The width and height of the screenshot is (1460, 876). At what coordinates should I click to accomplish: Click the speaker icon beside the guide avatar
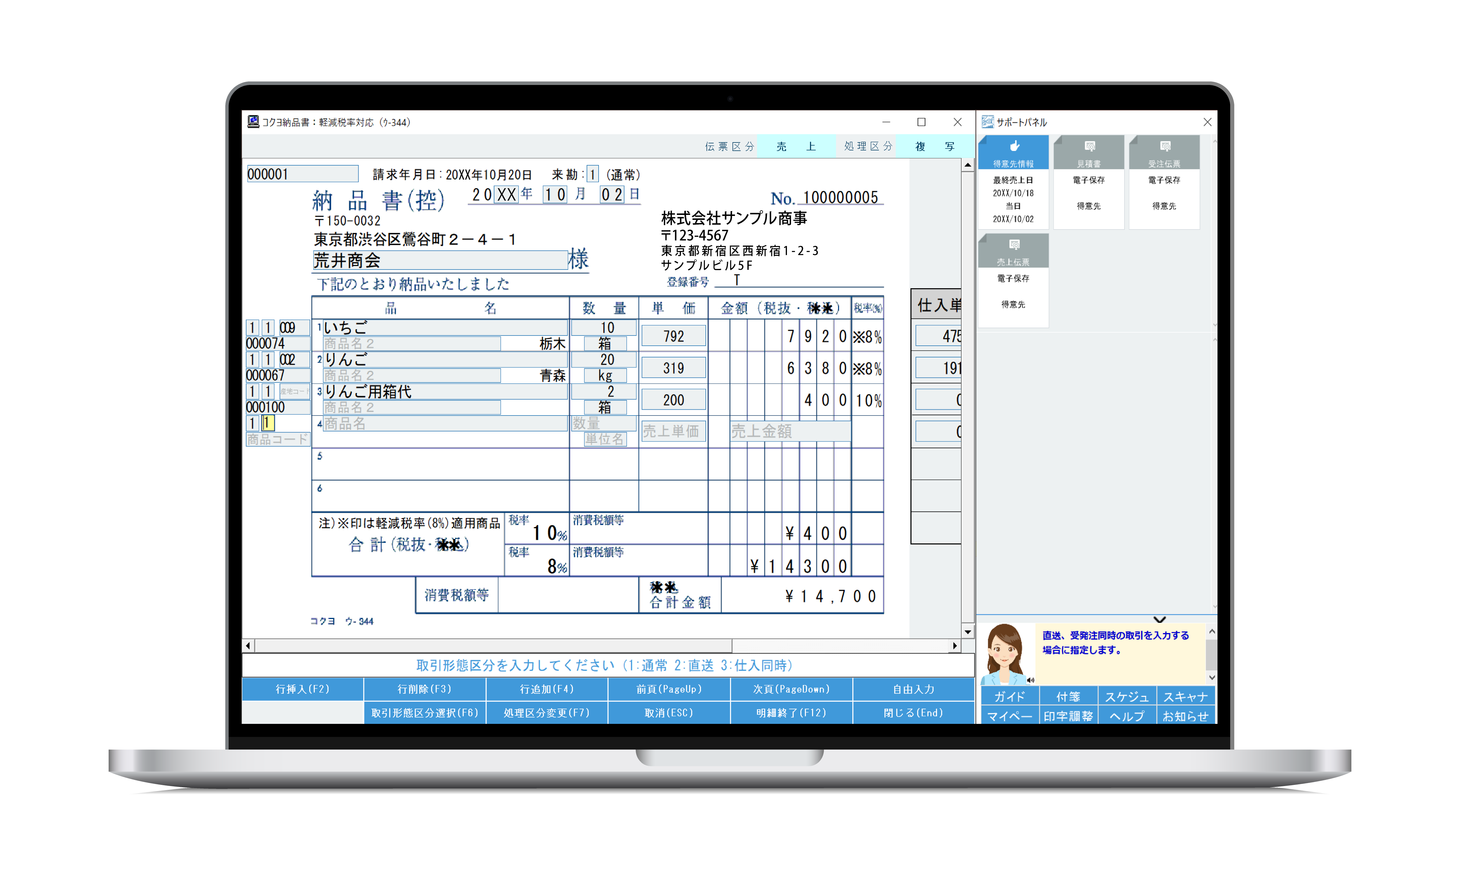click(1030, 680)
